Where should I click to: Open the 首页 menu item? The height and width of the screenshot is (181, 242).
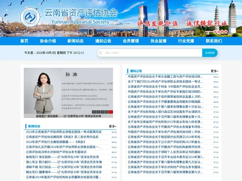24,41
